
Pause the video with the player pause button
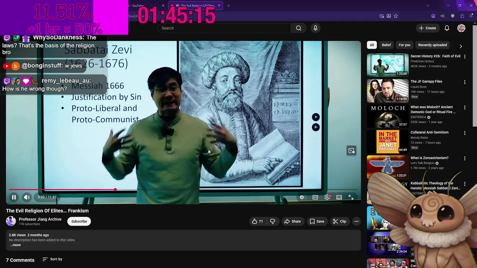point(14,197)
